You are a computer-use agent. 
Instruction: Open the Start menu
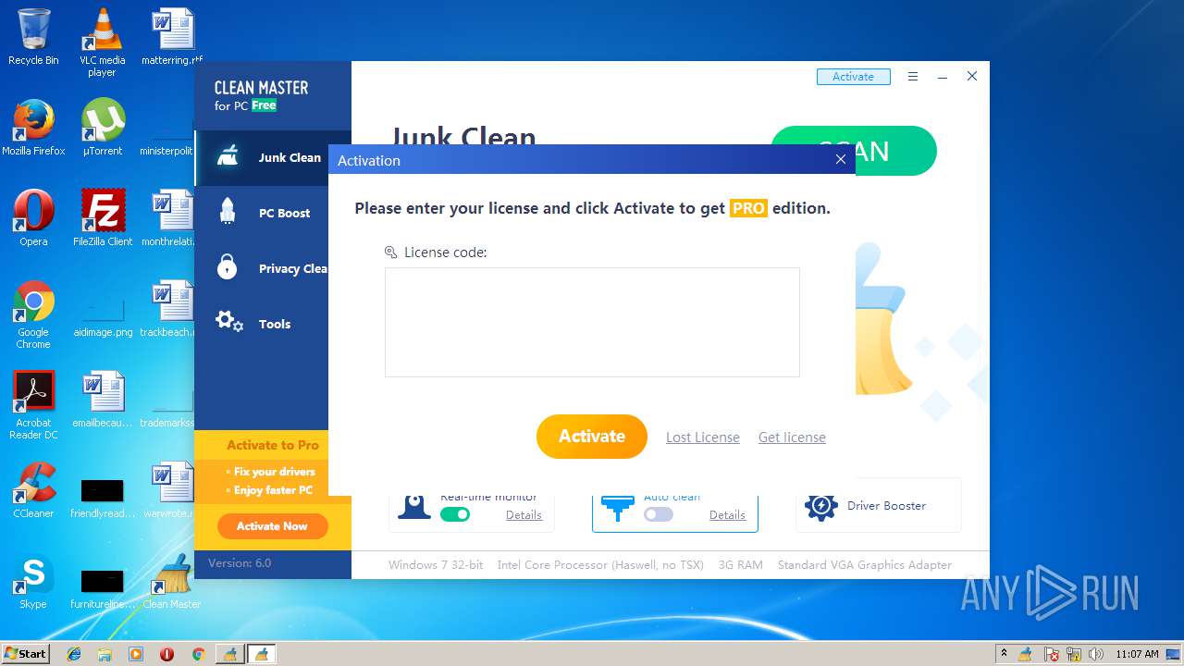(x=26, y=653)
